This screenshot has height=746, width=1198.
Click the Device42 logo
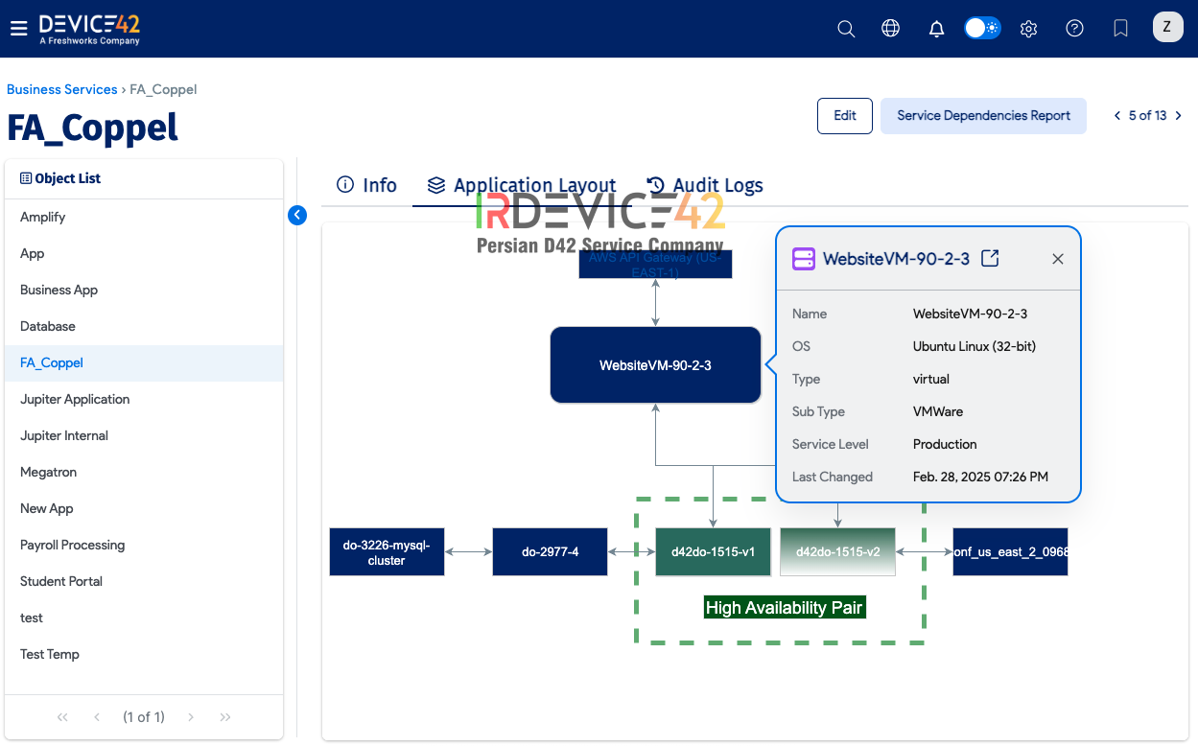pyautogui.click(x=89, y=29)
